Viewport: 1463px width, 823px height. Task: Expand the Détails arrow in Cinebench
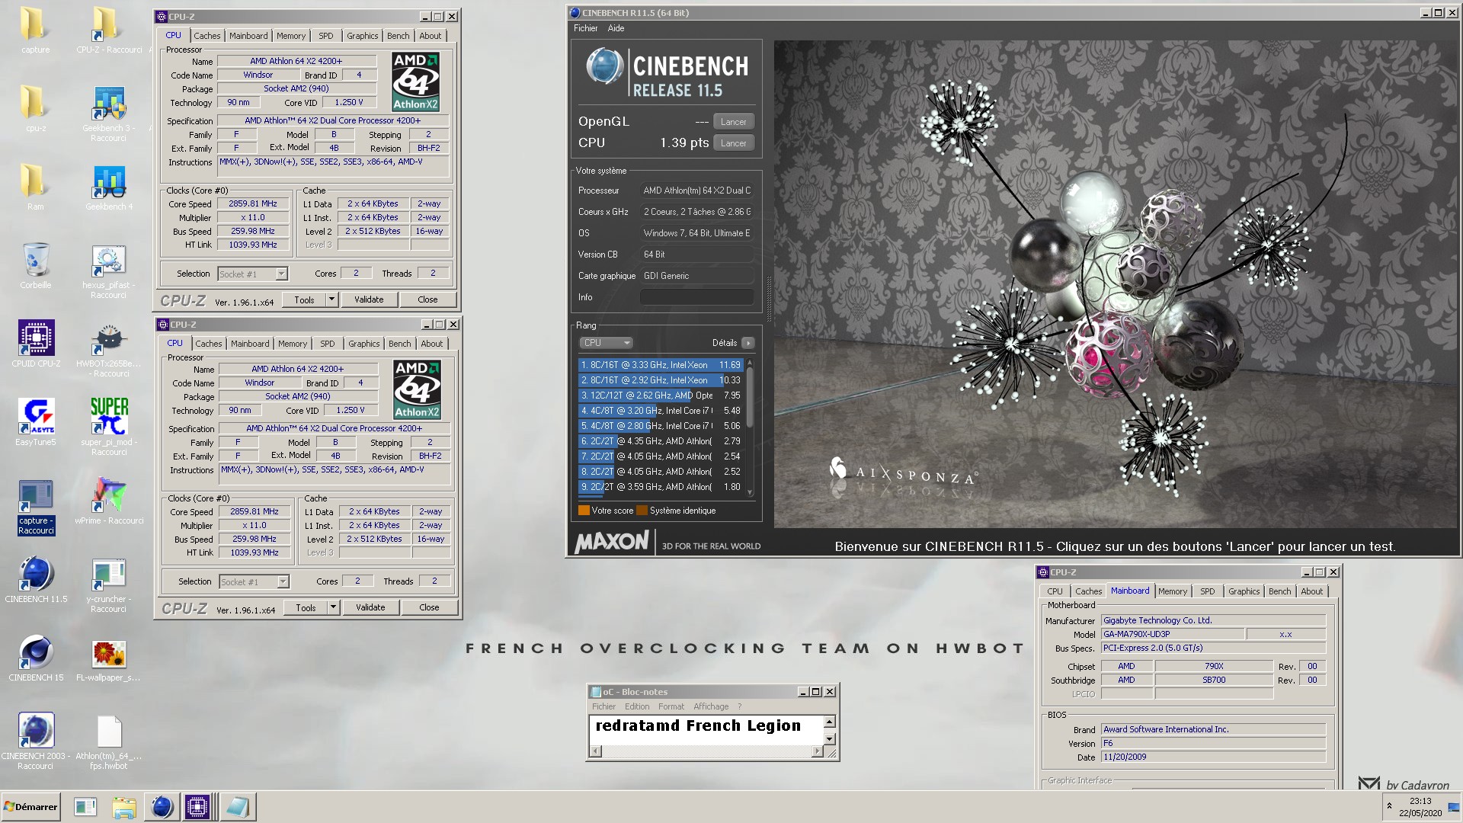tap(748, 343)
